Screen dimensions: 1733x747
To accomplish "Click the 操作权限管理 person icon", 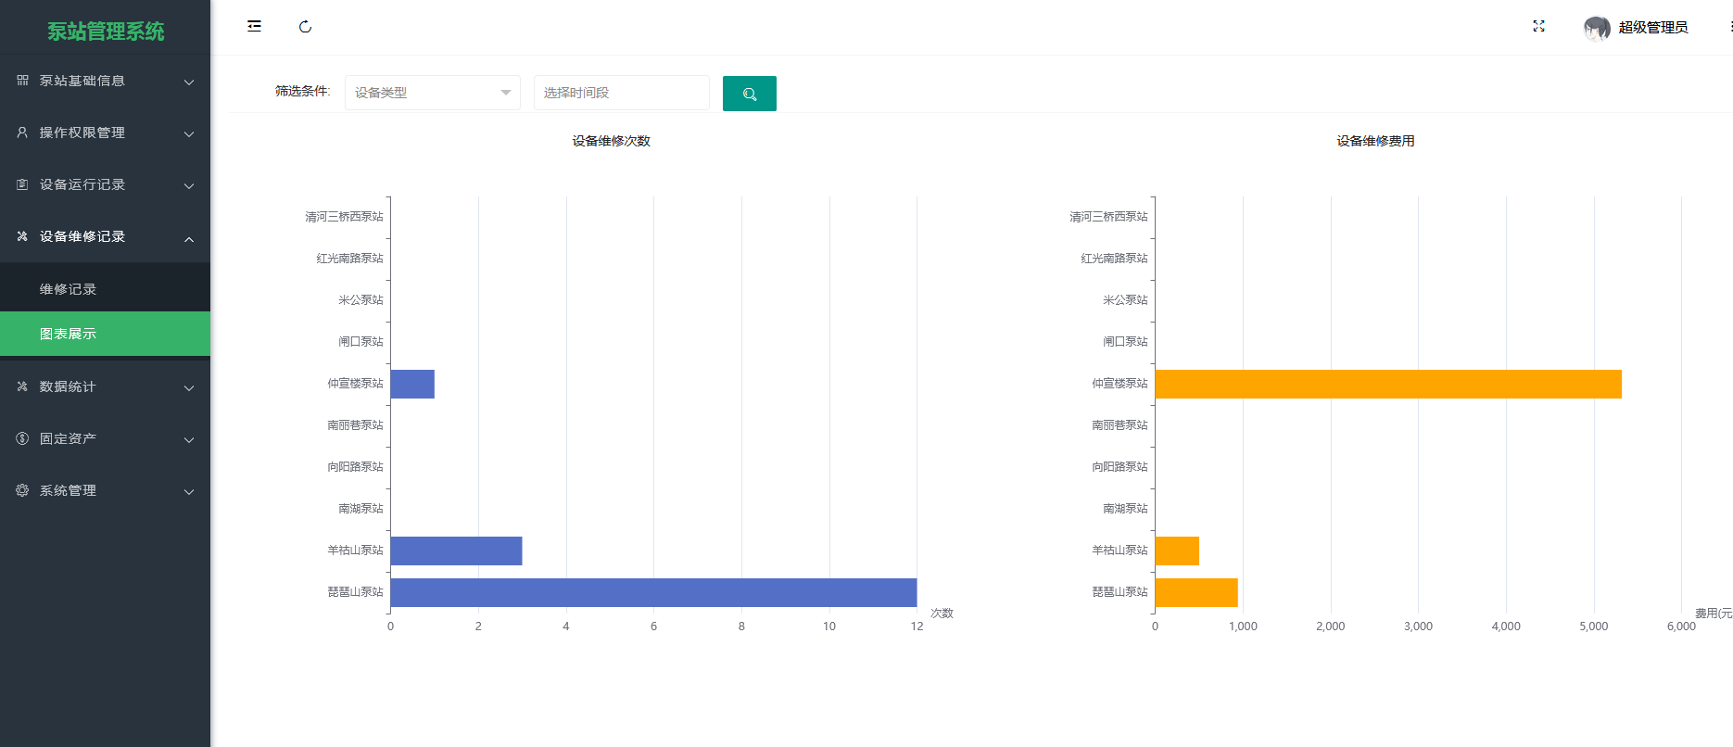I will (22, 133).
